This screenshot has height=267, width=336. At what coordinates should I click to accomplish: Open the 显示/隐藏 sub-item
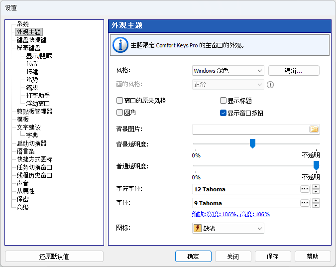pyautogui.click(x=39, y=56)
